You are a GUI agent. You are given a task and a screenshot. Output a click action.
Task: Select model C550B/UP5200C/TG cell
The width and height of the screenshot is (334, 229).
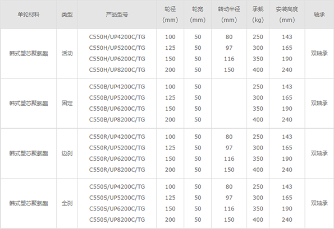click(x=117, y=98)
